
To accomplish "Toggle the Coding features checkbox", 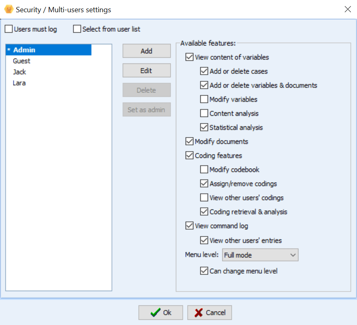I will 189,155.
